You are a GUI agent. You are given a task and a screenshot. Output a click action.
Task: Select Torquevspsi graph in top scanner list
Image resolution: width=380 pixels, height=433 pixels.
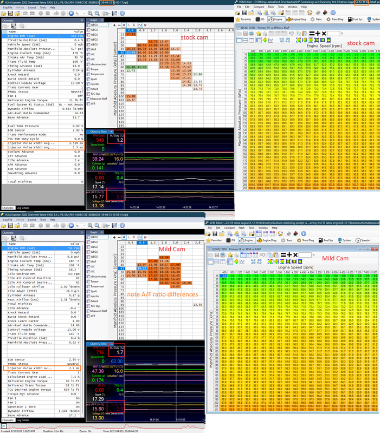(95, 74)
